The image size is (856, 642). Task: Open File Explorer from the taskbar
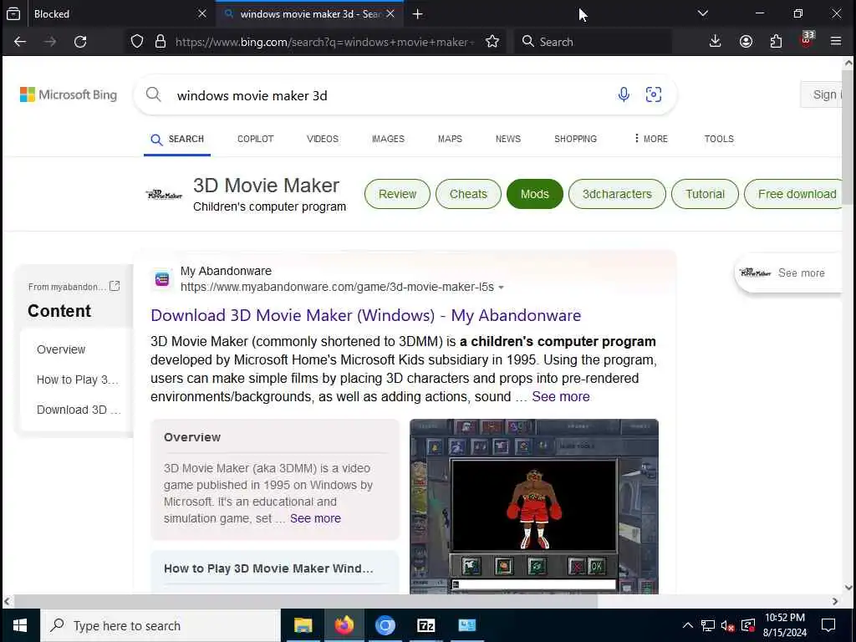click(x=303, y=625)
